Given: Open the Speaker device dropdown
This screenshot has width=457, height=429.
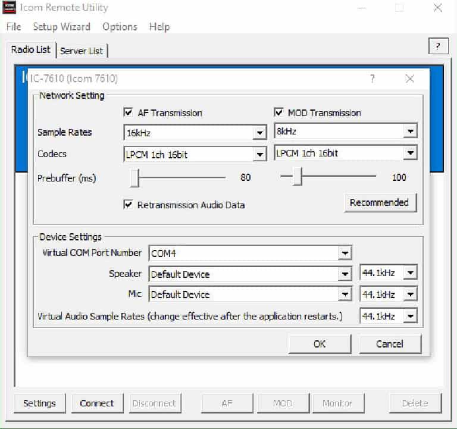Looking at the screenshot, I should 345,274.
